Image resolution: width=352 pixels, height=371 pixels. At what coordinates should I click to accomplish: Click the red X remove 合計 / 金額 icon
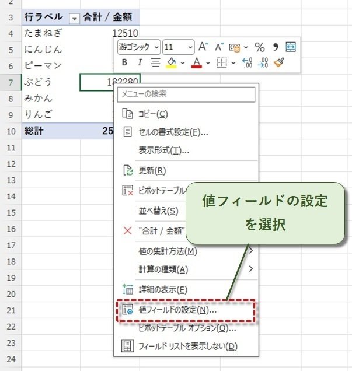tap(128, 230)
